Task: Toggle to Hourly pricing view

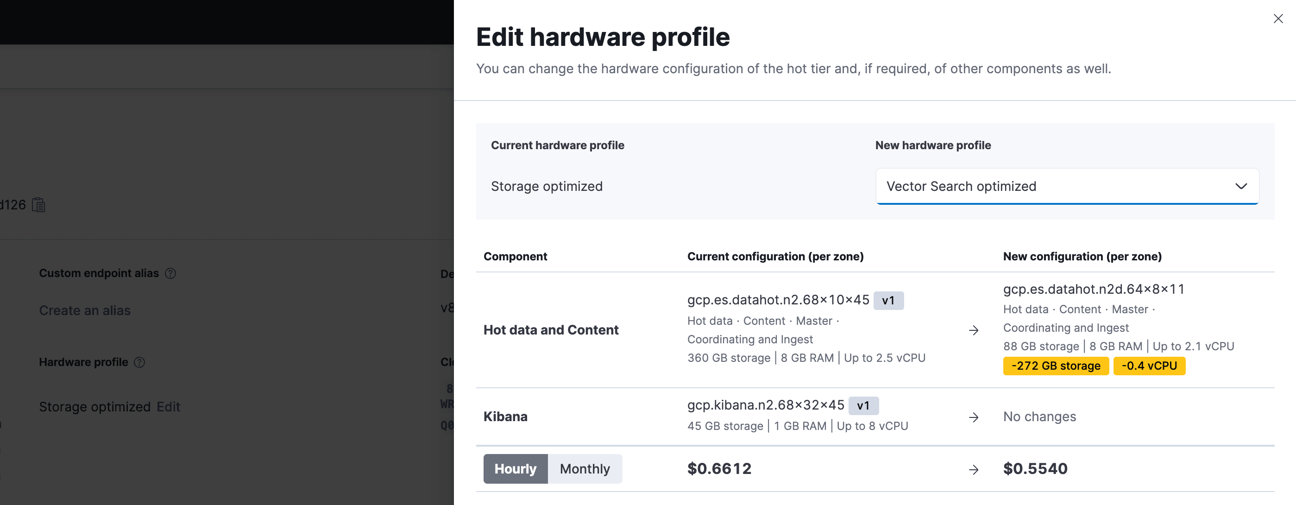Action: [514, 469]
